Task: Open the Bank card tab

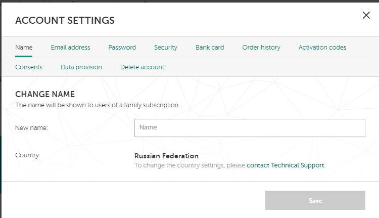Action: (210, 48)
